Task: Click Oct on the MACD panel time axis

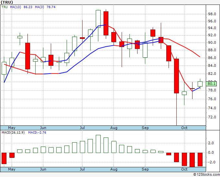Action: (x=184, y=169)
